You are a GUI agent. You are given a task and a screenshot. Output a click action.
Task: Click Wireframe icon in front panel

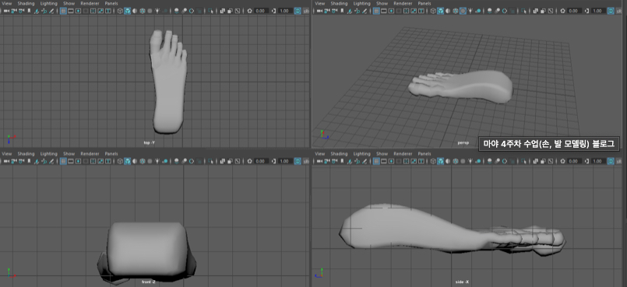[120, 161]
